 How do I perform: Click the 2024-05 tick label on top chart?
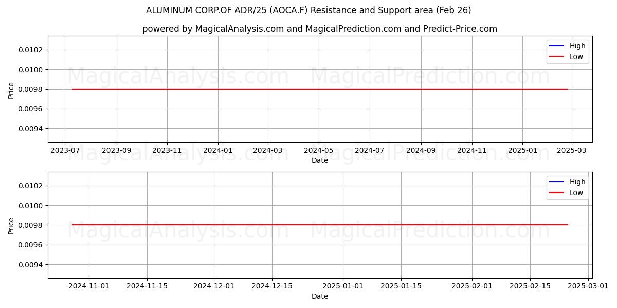pyautogui.click(x=319, y=151)
